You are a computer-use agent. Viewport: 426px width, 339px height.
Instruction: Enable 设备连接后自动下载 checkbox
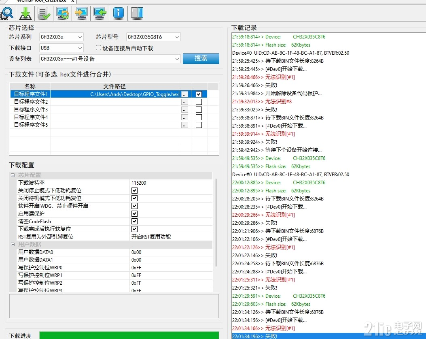pos(98,48)
